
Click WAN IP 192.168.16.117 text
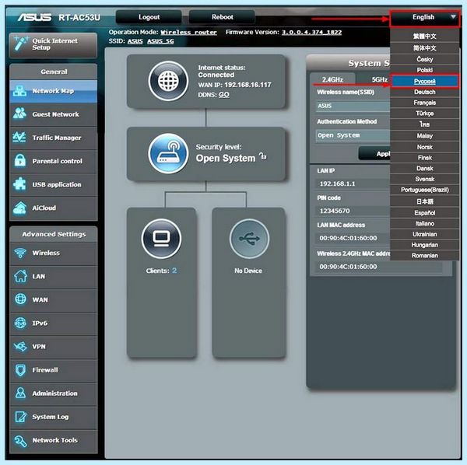pyautogui.click(x=235, y=85)
